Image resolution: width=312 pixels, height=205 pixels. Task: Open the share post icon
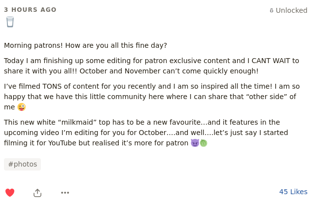pos(37,193)
